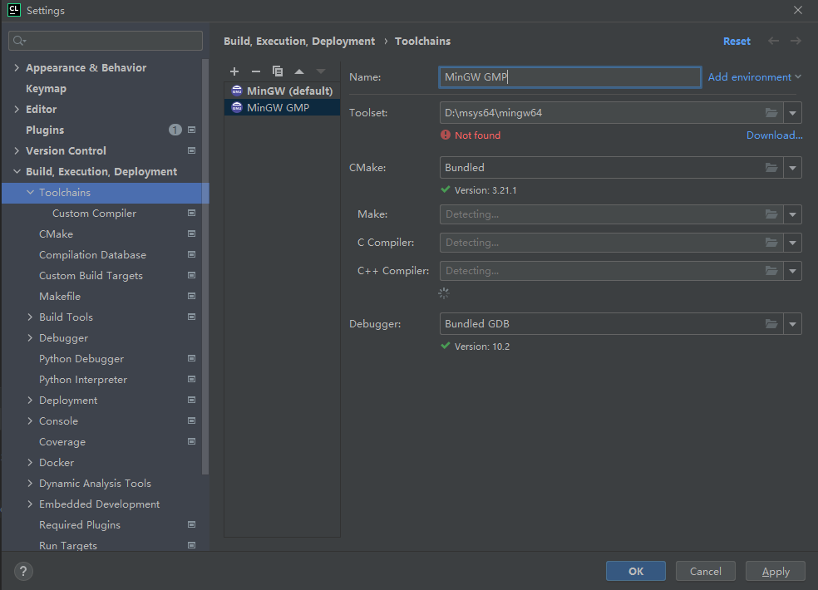Expand Appearance & Behavior section

[17, 68]
